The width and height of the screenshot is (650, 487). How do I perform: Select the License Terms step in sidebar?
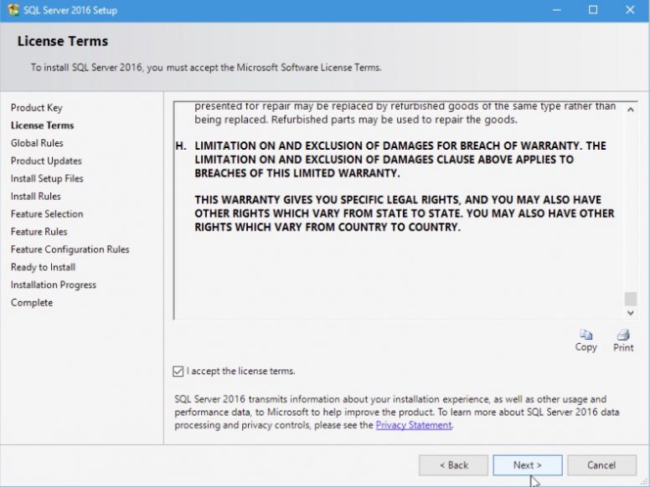pos(42,126)
